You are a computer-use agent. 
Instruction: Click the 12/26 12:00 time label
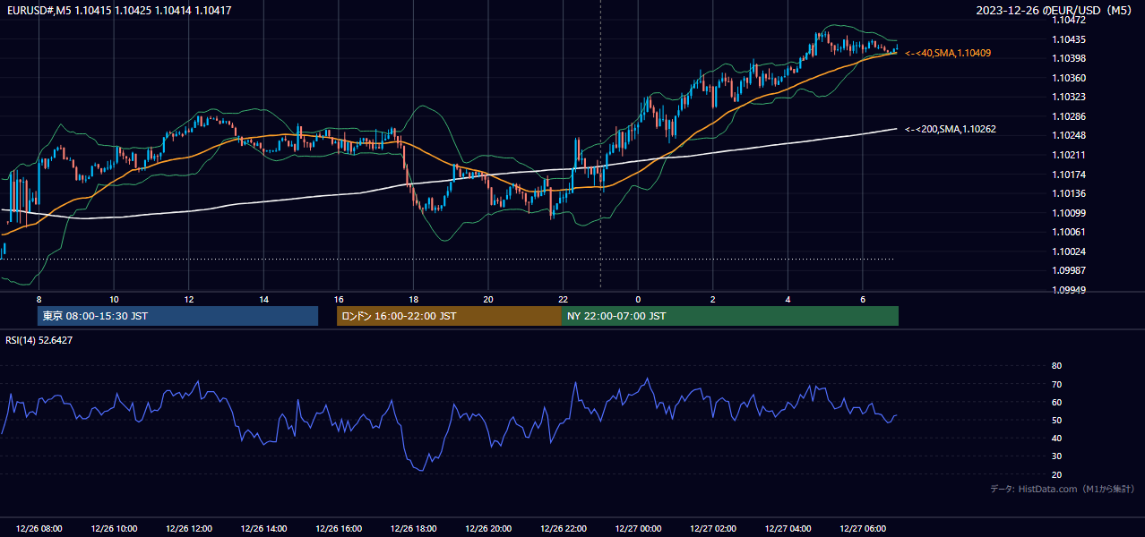(189, 529)
